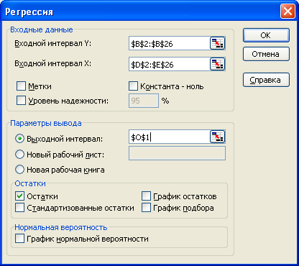299x266 pixels.
Task: Toggle the Константа - ноль checkbox
Action: point(133,86)
